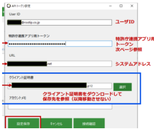Focus the 特許庁連携アプリ用トークン password field
This screenshot has height=130, width=154.
[x=60, y=44]
